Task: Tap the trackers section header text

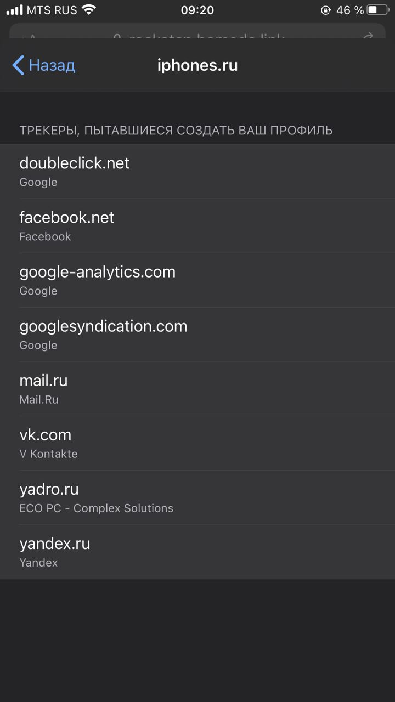Action: 176,131
